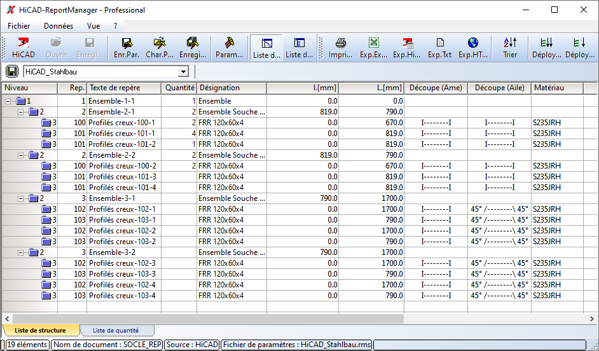This screenshot has width=599, height=351.
Task: Export as text with Exp.Txt icon
Action: [x=439, y=48]
